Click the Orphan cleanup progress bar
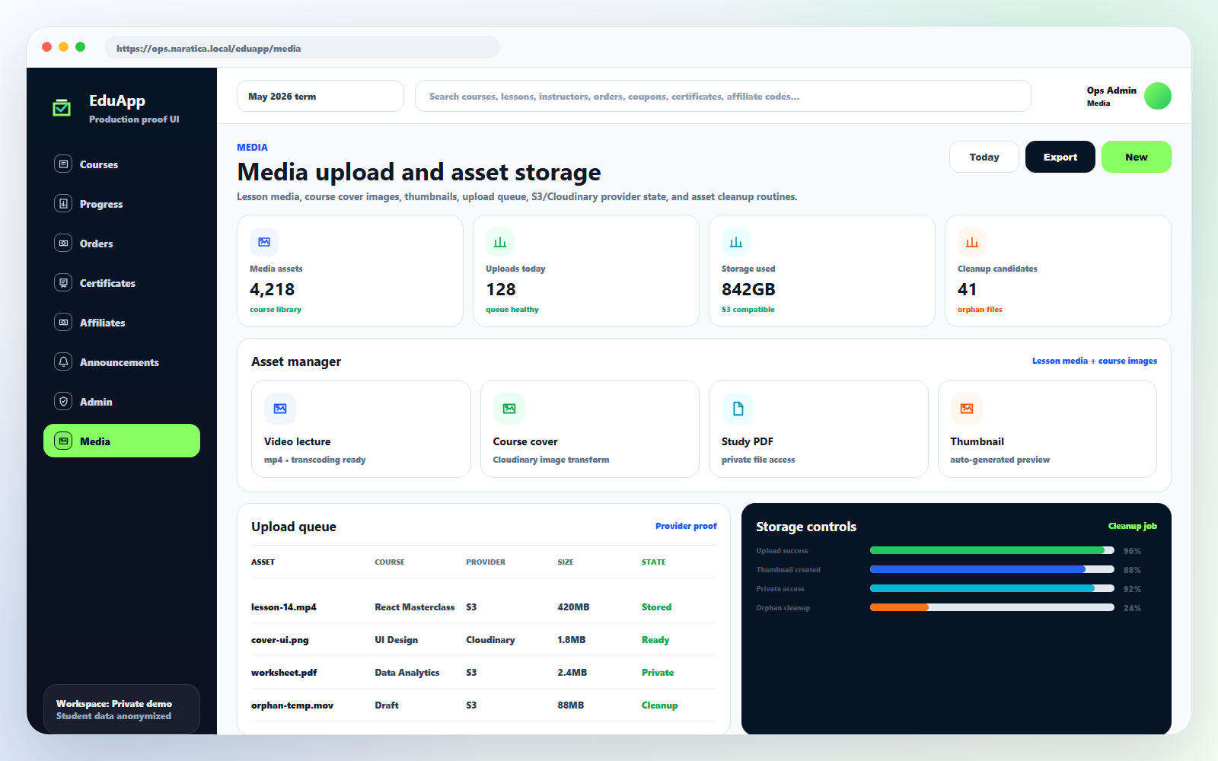This screenshot has width=1218, height=761. 992,607
